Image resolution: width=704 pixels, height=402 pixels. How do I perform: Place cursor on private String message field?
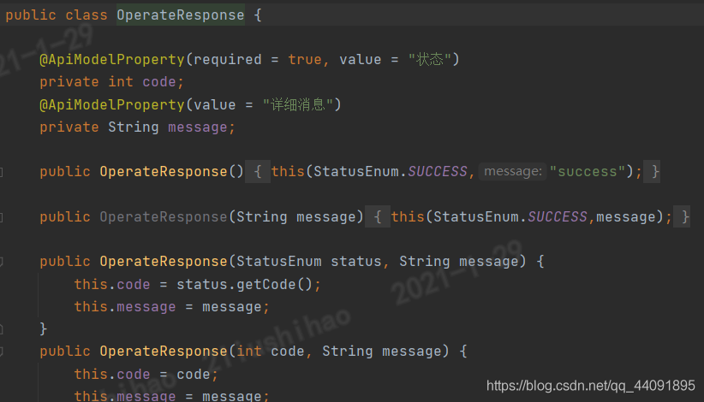(137, 127)
